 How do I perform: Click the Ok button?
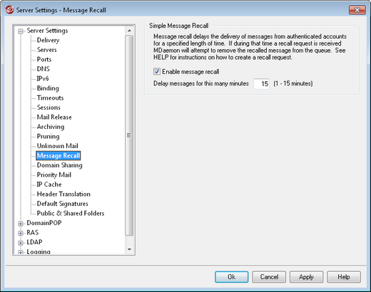pyautogui.click(x=231, y=277)
